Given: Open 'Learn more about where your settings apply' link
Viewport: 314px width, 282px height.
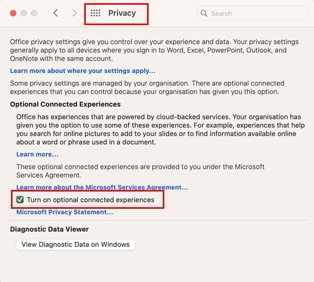Looking at the screenshot, I should 83,71.
